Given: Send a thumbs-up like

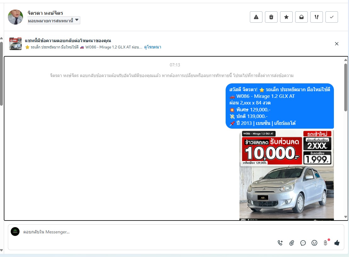Looking at the screenshot, I should [x=337, y=243].
